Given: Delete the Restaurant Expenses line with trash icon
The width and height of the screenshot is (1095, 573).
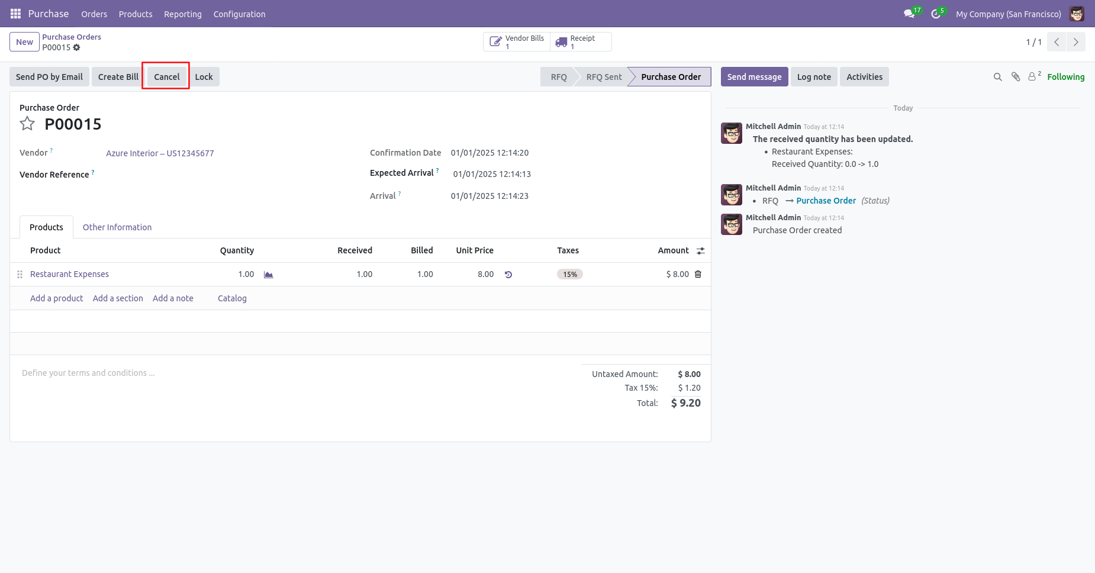Looking at the screenshot, I should [x=698, y=274].
